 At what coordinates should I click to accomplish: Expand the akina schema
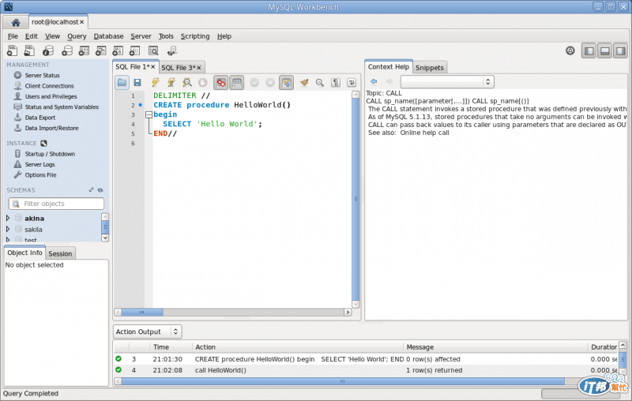pyautogui.click(x=8, y=218)
